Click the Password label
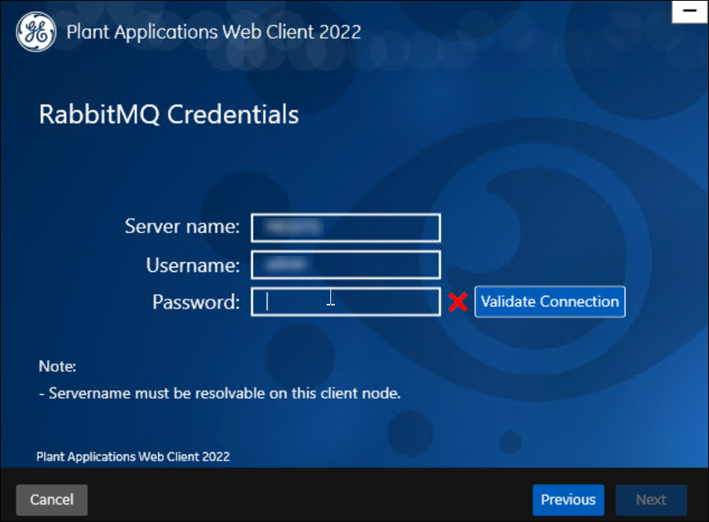This screenshot has height=522, width=709. (197, 302)
